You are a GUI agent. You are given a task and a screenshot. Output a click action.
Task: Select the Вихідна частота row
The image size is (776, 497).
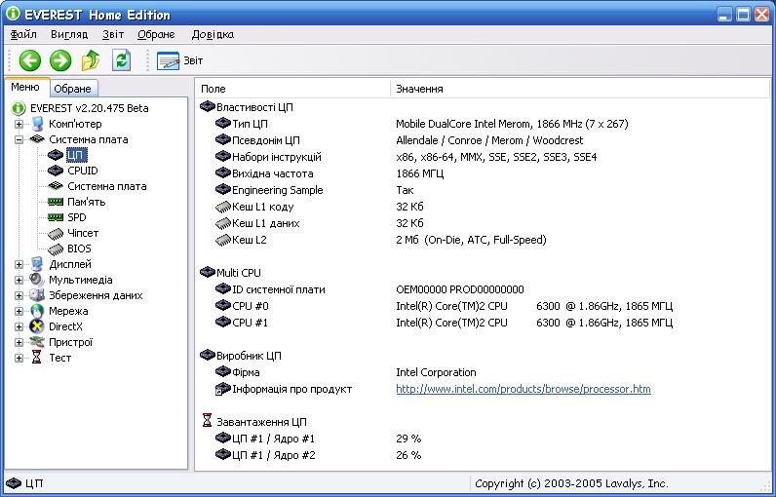coord(483,173)
